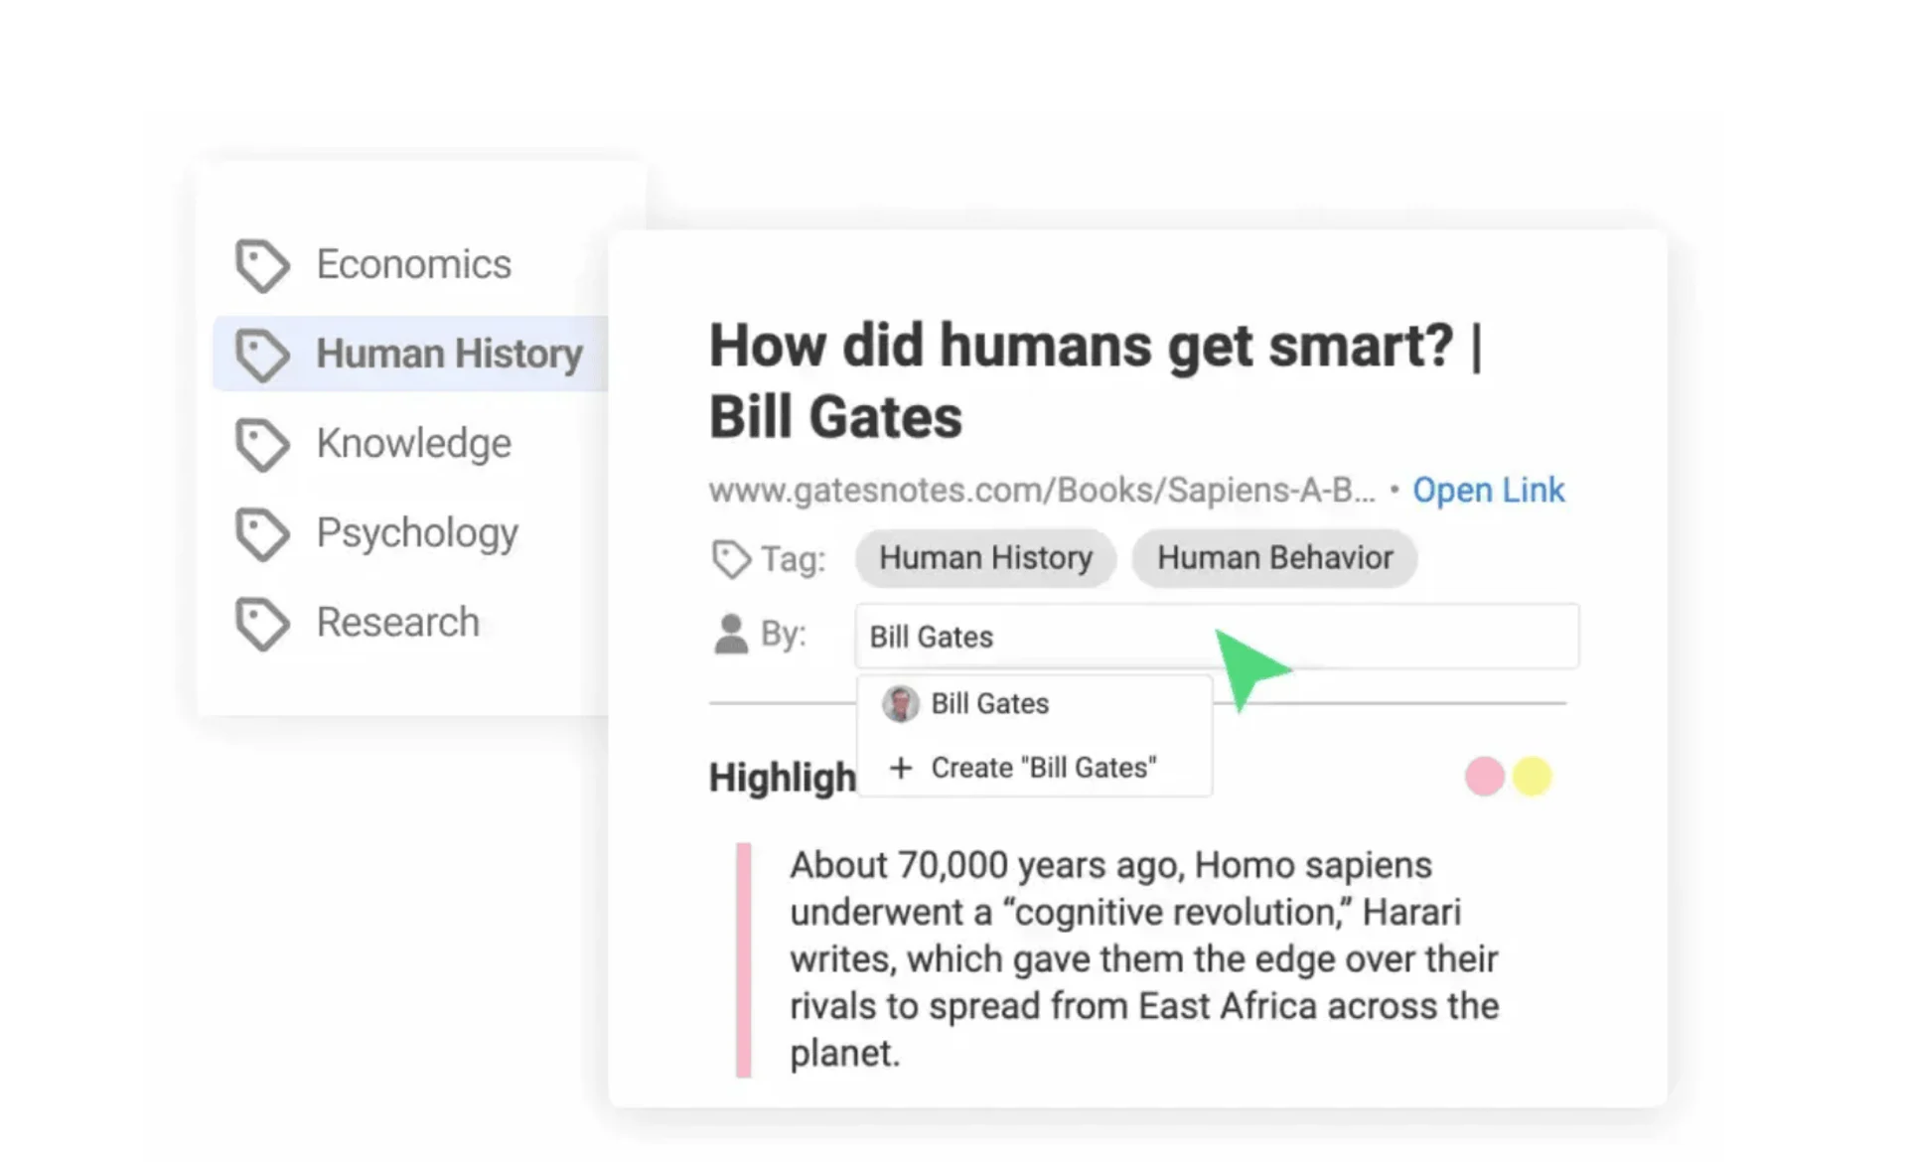Click the tag icon beside Research
The width and height of the screenshot is (1907, 1162).
(x=261, y=622)
